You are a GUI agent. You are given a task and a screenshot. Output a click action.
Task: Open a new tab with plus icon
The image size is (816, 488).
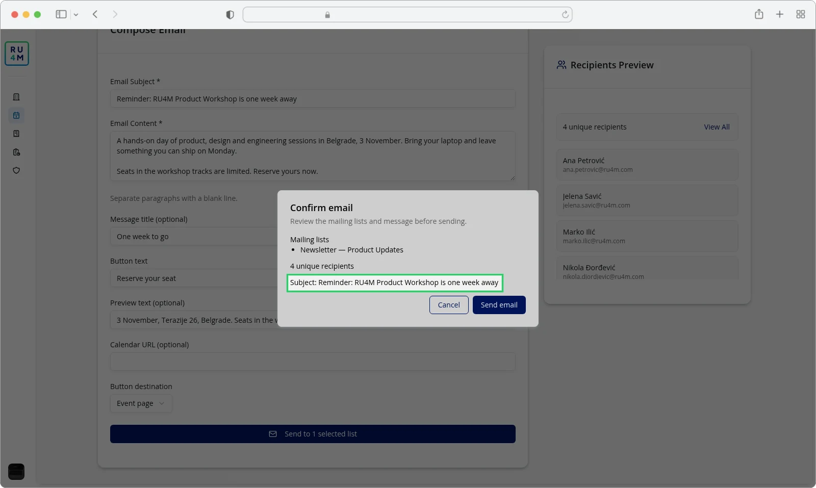click(x=780, y=14)
